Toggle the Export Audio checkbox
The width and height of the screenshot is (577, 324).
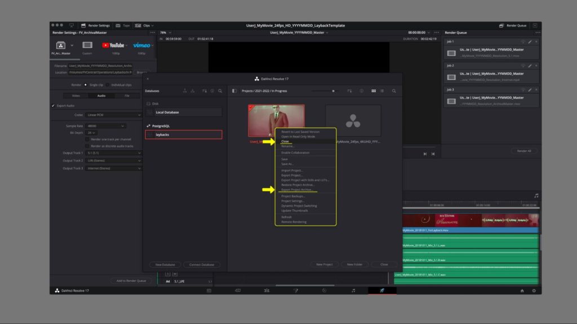coord(53,106)
